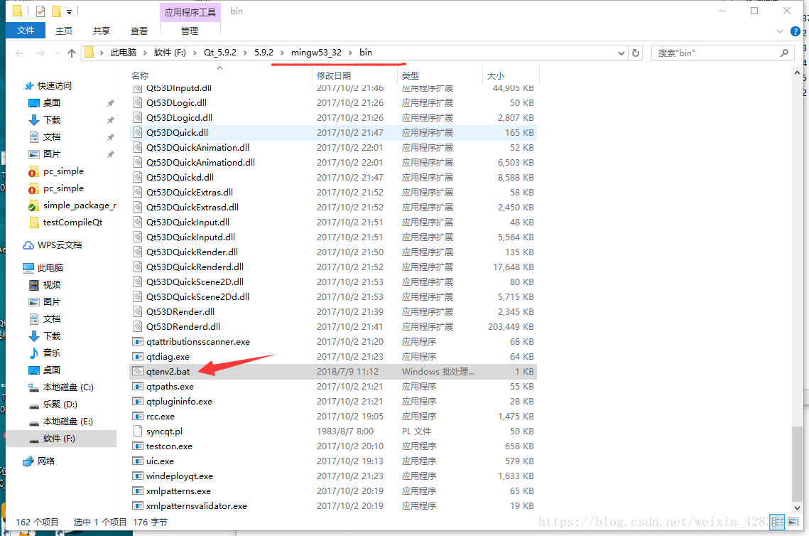809x536 pixels.
Task: Sort by the 类型 column header
Action: (x=410, y=75)
